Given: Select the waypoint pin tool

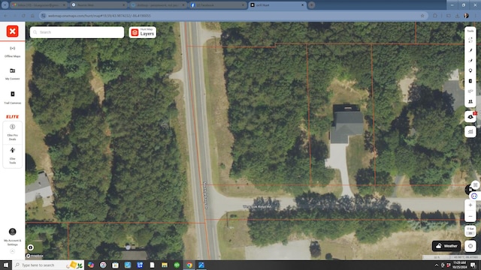Looking at the screenshot, I should click(x=470, y=70).
